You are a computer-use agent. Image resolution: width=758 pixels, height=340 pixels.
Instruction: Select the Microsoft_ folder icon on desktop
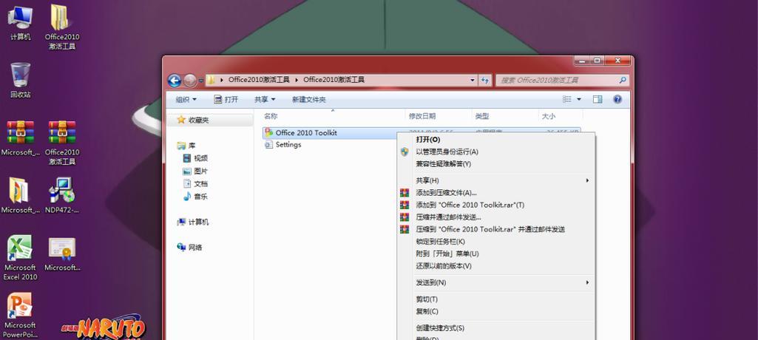(20, 196)
